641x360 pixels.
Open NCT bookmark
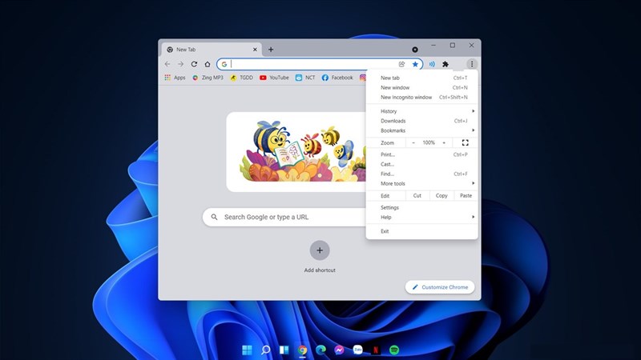click(305, 78)
